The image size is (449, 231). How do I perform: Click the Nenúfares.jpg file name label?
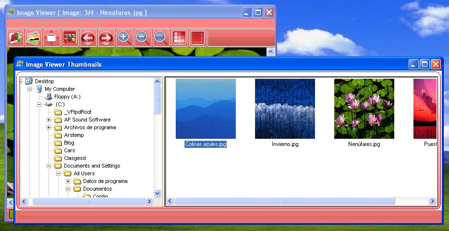coord(364,144)
